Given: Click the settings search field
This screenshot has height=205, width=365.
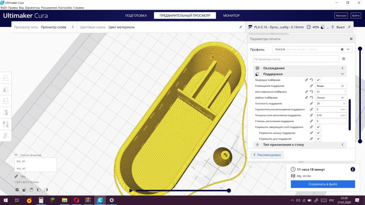Looking at the screenshot, I should 296,59.
